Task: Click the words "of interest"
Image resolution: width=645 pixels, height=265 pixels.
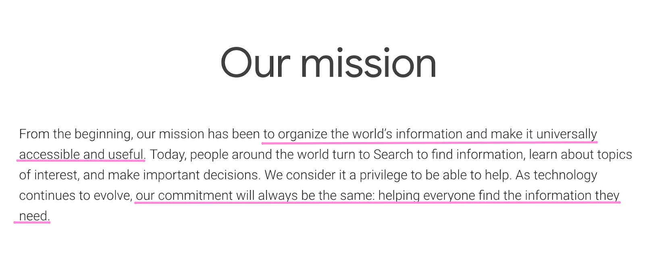Action: (49, 175)
